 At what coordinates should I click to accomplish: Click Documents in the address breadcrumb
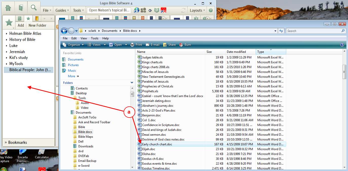[x=109, y=31]
